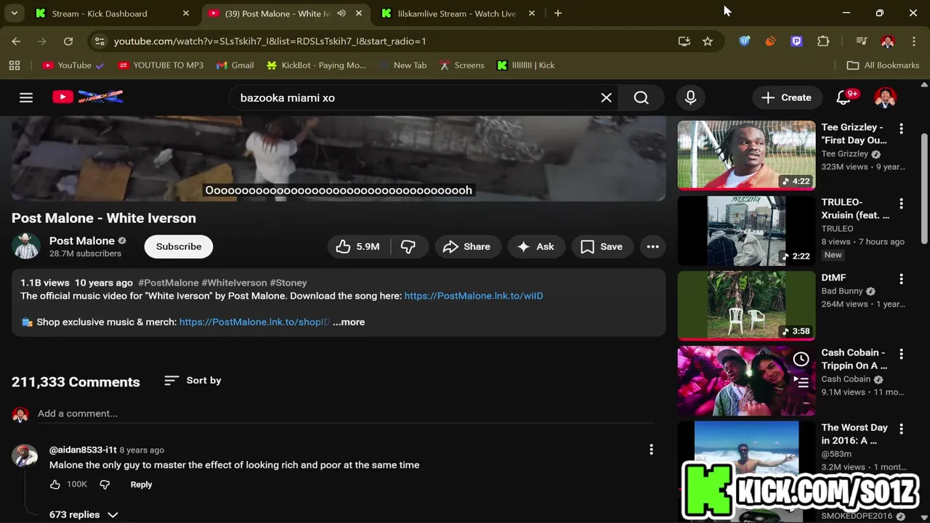
Task: Open the browser extensions puzzle icon
Action: 823,41
